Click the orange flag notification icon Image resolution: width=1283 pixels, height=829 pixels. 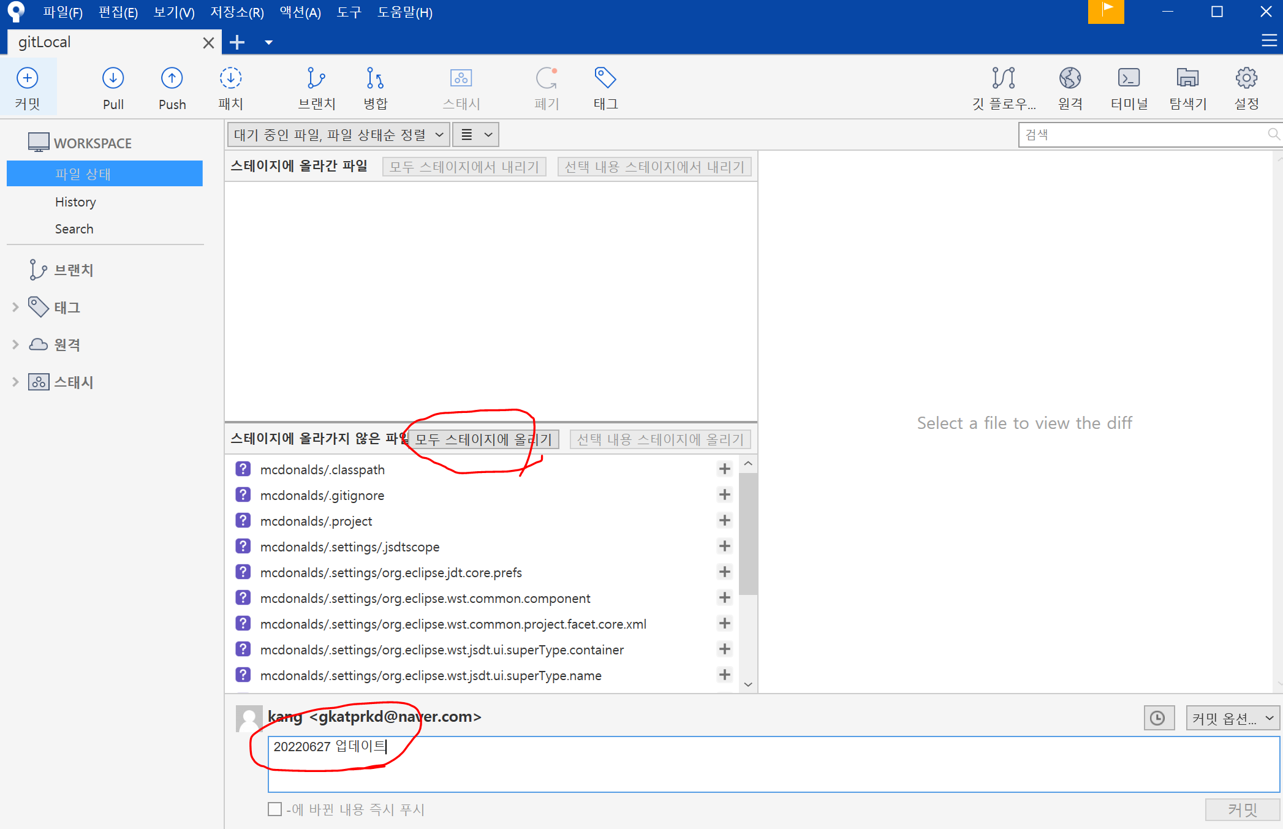click(1106, 12)
